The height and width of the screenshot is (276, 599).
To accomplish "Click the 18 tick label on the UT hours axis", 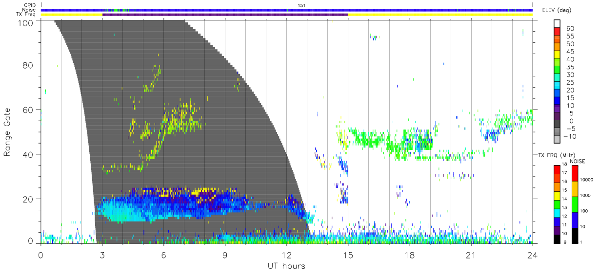I will [410, 255].
